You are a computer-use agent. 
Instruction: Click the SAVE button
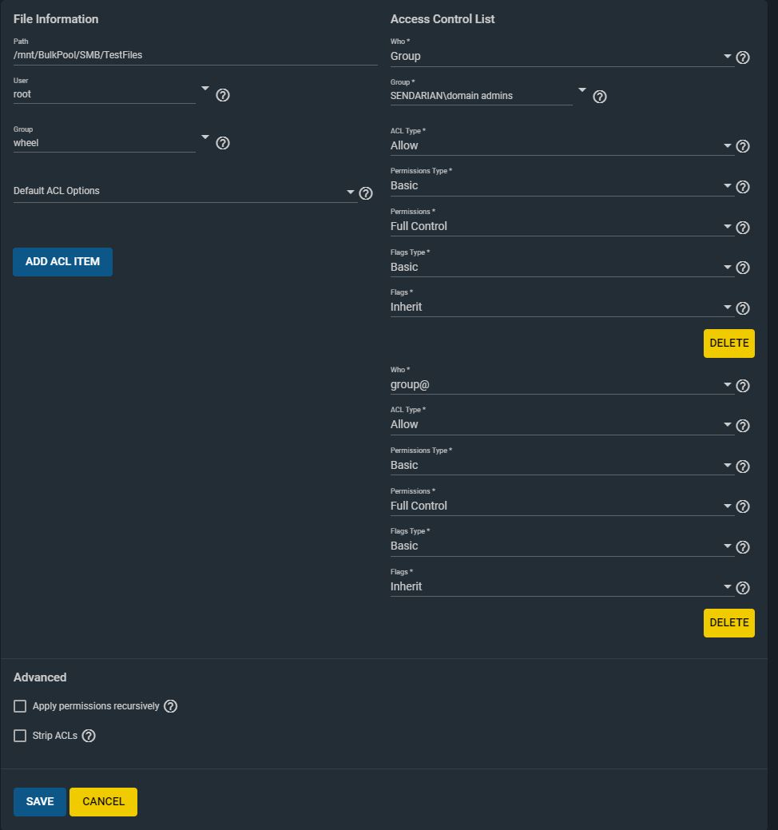(40, 801)
